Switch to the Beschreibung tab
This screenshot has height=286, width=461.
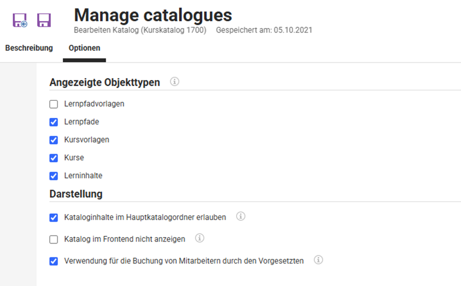pos(29,48)
